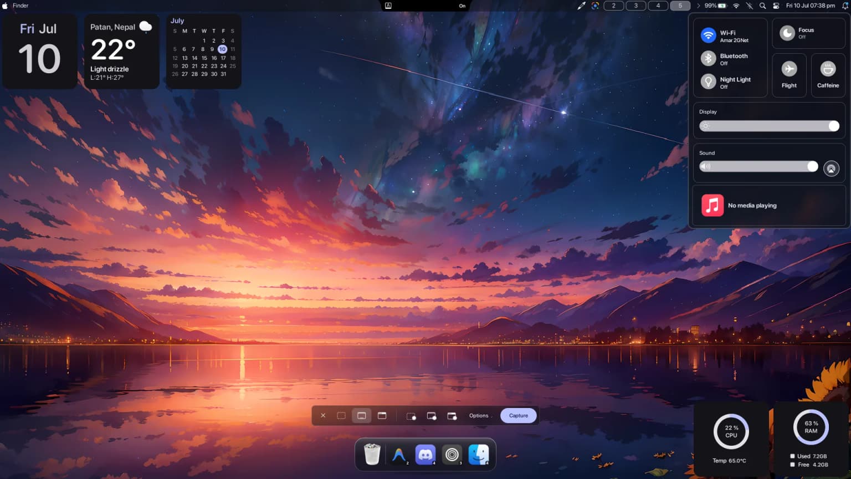The image size is (851, 479).
Task: Expand the menu bar chevron arrow
Action: (x=698, y=6)
